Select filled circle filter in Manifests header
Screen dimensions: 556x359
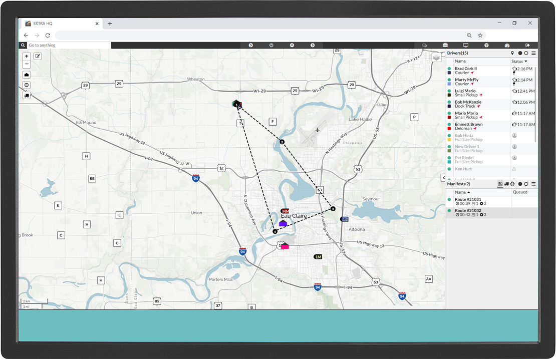click(x=520, y=184)
